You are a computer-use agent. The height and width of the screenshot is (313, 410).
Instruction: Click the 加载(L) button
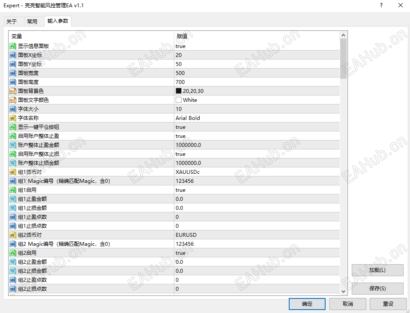pyautogui.click(x=377, y=270)
